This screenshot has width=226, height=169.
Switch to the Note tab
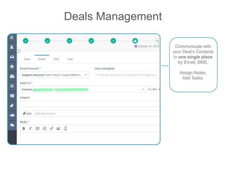[27, 59]
